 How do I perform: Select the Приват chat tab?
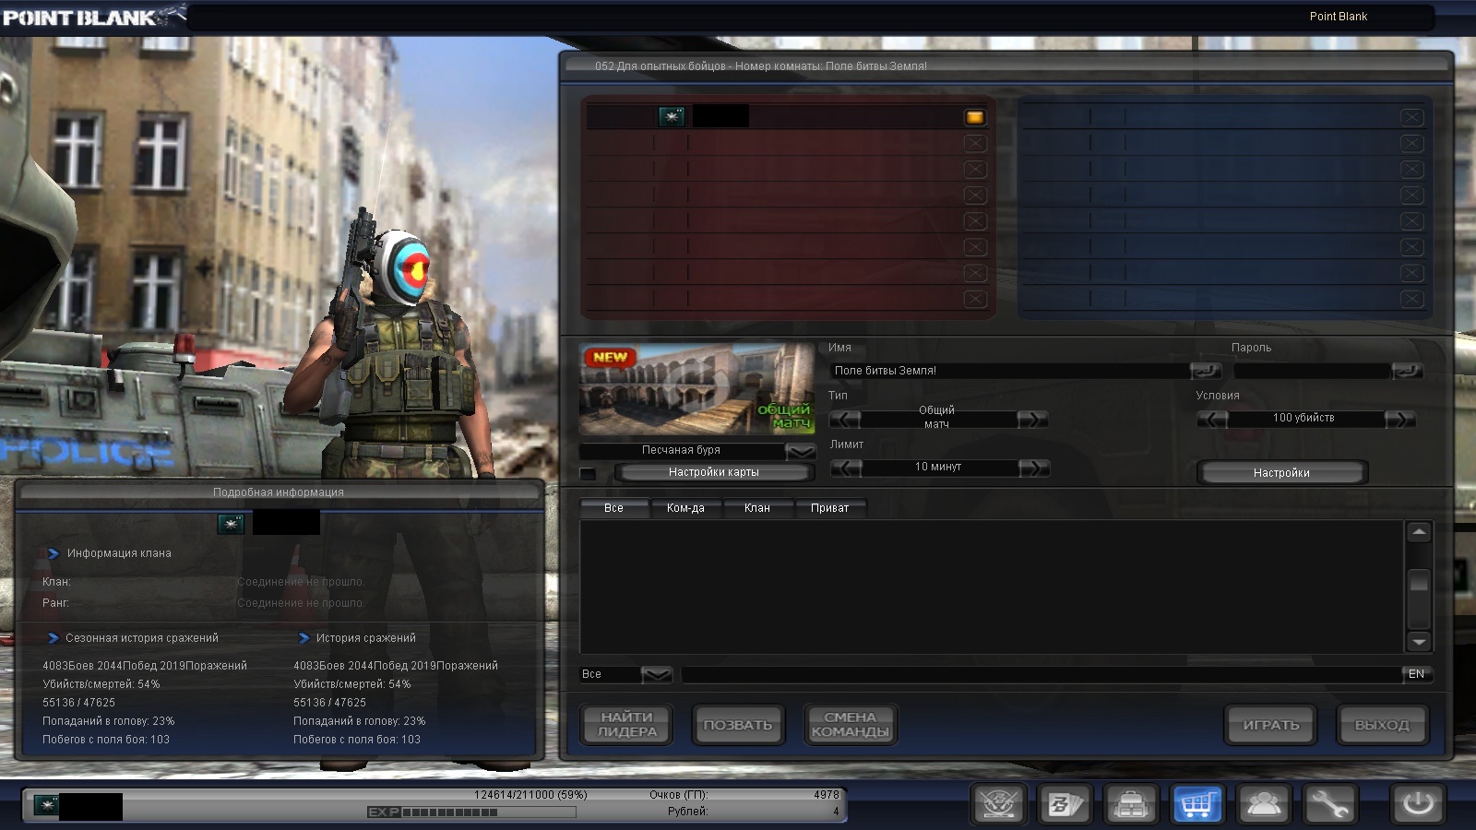(x=829, y=508)
